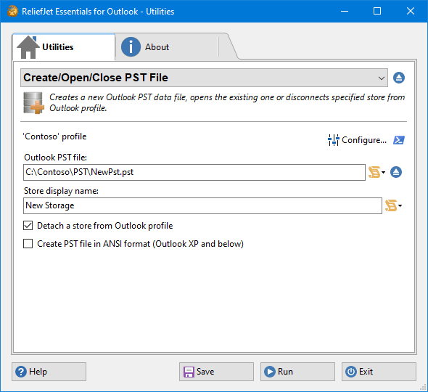Click the resize grip at window corner
The height and width of the screenshot is (392, 428).
point(424,387)
